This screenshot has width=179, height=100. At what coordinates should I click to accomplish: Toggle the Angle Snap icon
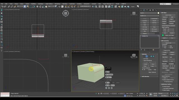[x=69, y=7]
